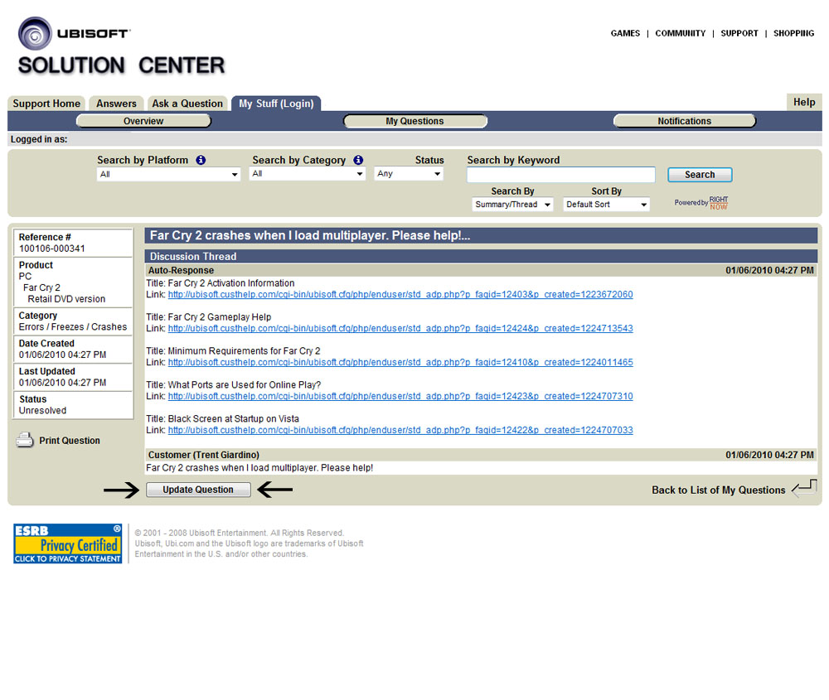The width and height of the screenshot is (829, 700).
Task: Click the Search button
Action: tap(700, 175)
